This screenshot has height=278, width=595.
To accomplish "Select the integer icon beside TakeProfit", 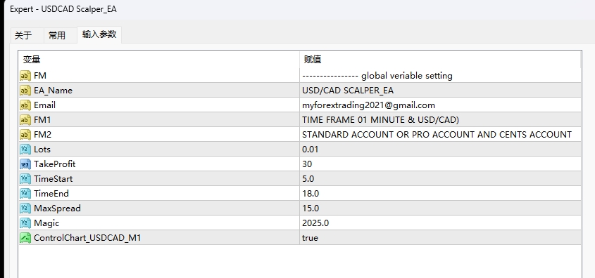I will point(25,164).
